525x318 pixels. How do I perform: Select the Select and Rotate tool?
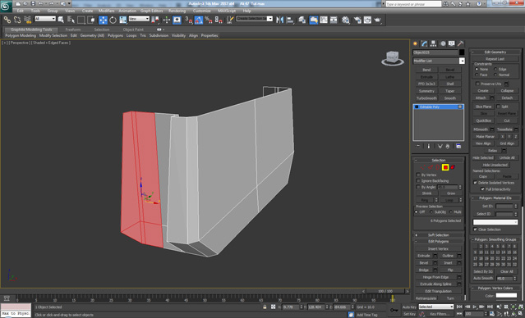[x=113, y=20]
